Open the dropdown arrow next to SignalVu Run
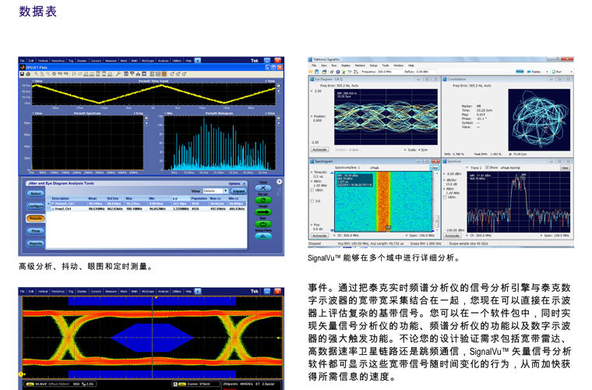Screen dimensions: 592x390 [572, 72]
